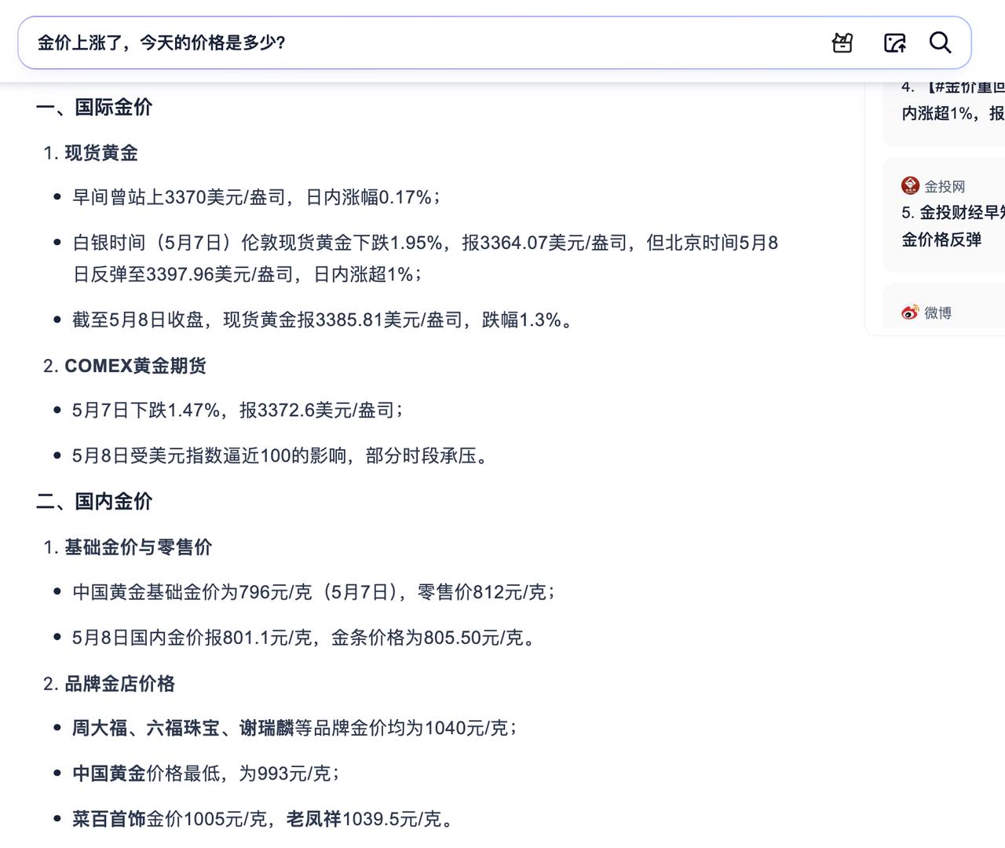
Task: Click the 金投网 source icon
Action: point(910,186)
